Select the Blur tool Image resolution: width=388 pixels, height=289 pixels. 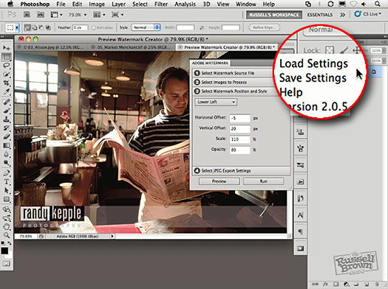(7, 154)
